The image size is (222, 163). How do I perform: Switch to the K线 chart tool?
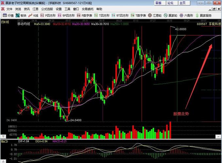click(x=34, y=15)
